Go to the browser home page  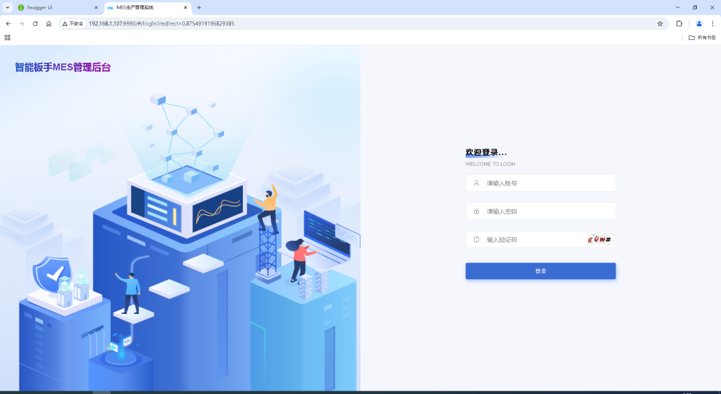(x=49, y=23)
